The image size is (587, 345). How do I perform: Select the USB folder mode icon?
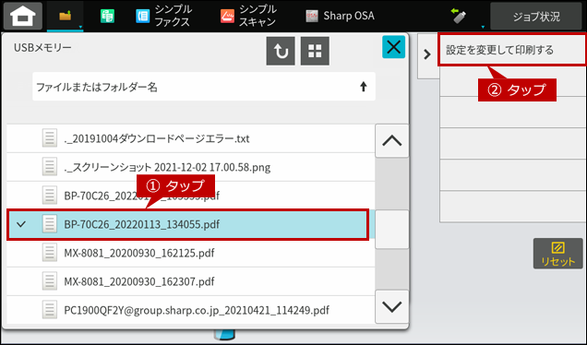click(x=66, y=16)
